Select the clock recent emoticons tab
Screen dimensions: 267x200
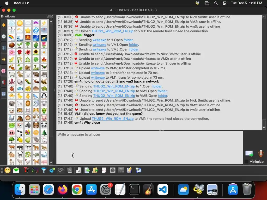tap(4, 36)
